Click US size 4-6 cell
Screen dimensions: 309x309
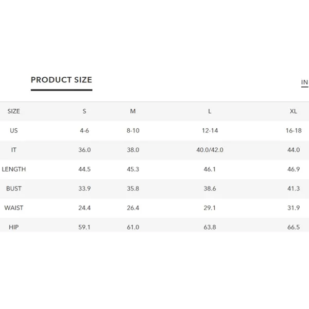[x=84, y=130]
